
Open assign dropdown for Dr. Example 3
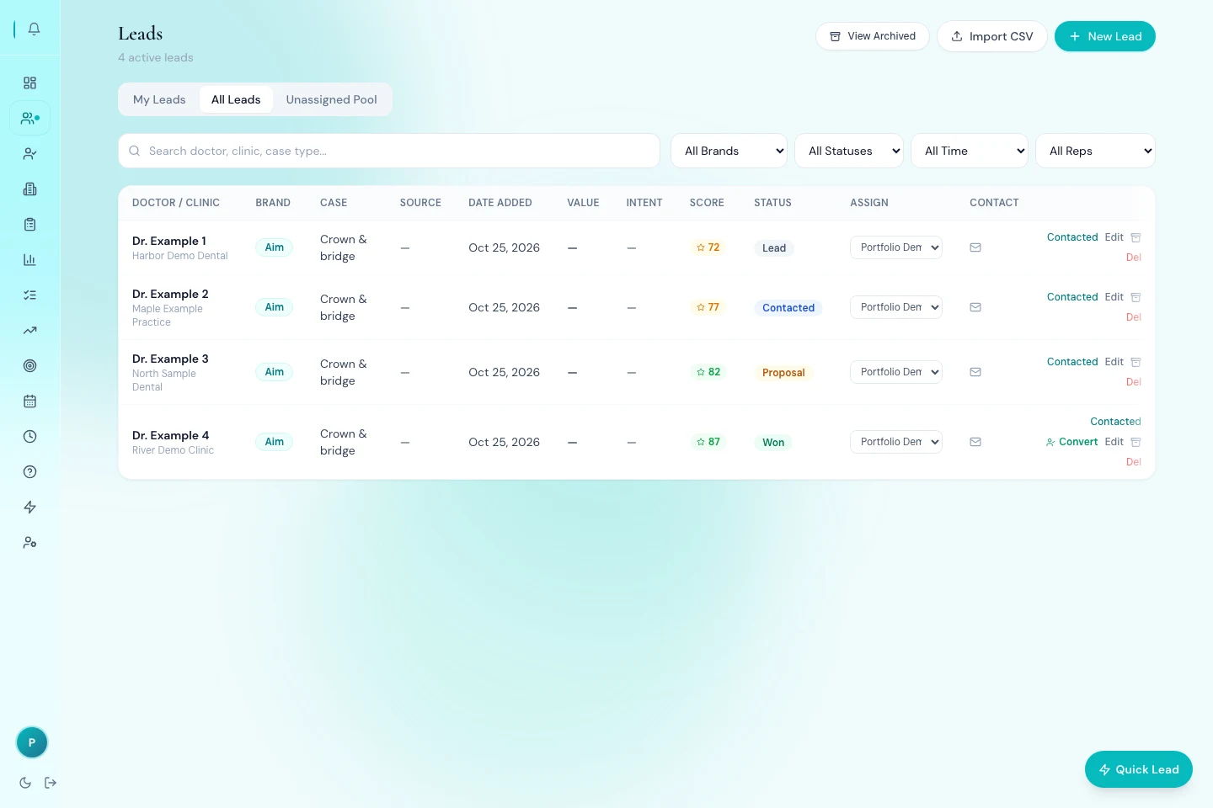point(895,372)
